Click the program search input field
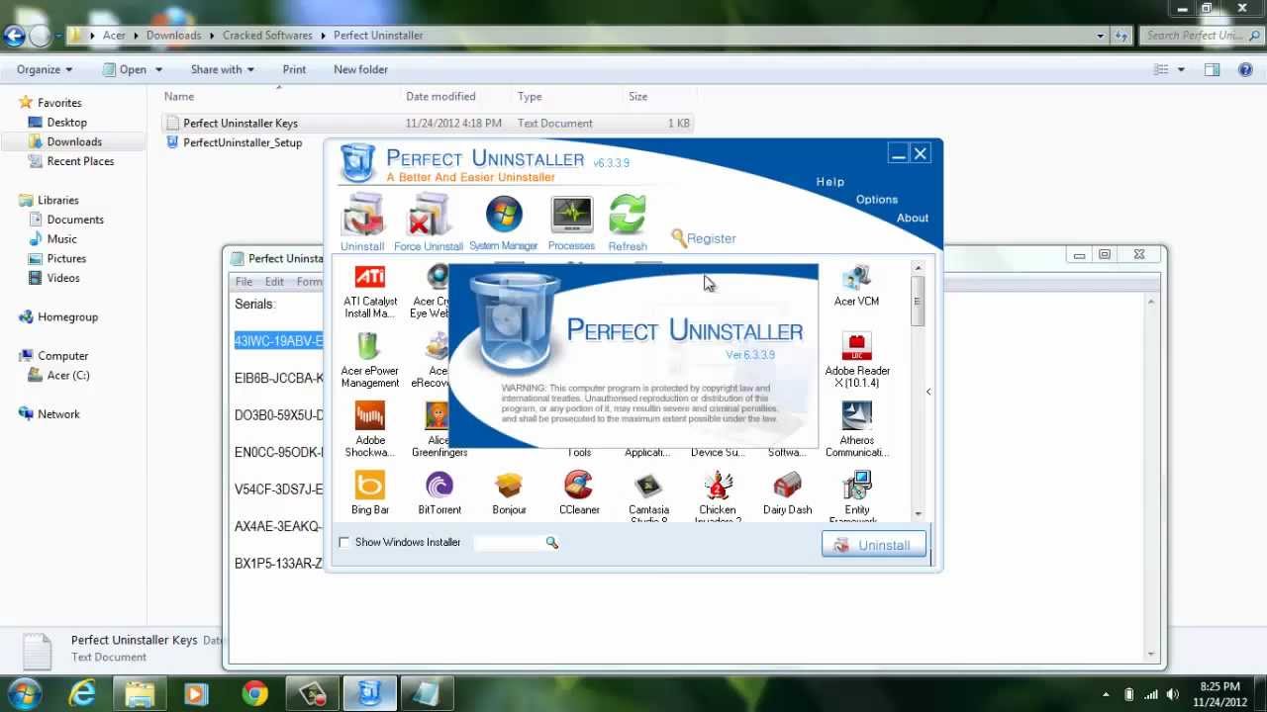Screen dimensions: 1267x712 (509, 542)
